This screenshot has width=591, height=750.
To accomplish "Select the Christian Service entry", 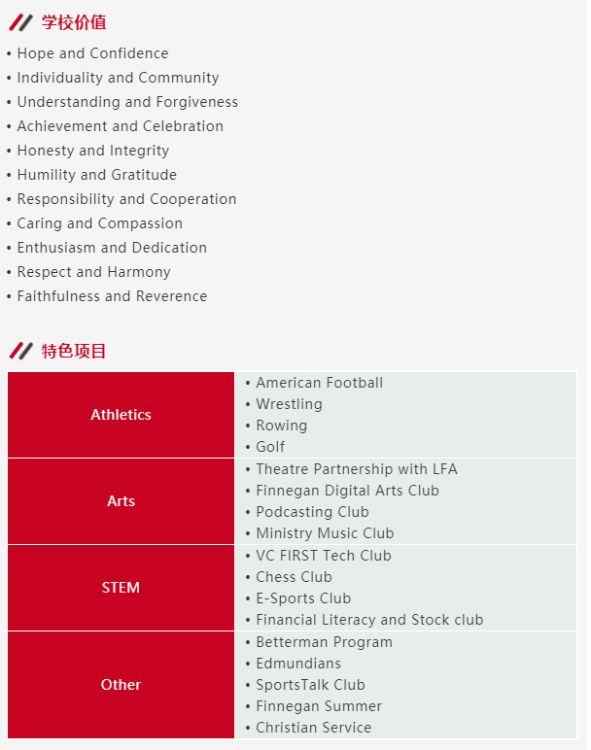I will click(313, 728).
